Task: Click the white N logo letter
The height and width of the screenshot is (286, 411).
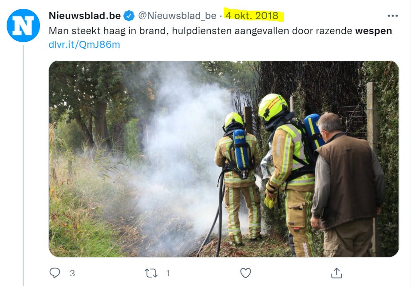Action: 23,25
